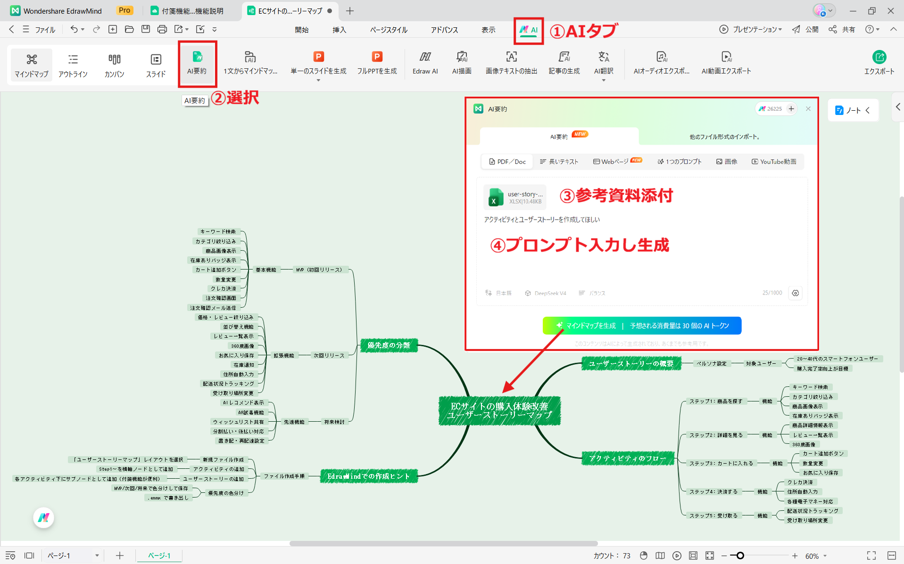The image size is (904, 564).
Task: Open the 開始 ribbon tab
Action: tap(302, 30)
